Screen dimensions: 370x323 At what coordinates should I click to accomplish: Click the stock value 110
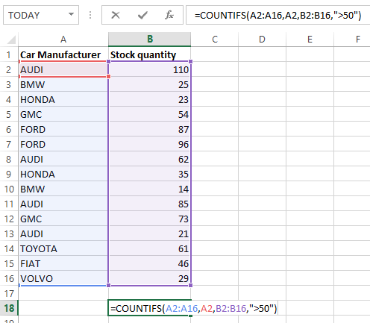coord(150,69)
